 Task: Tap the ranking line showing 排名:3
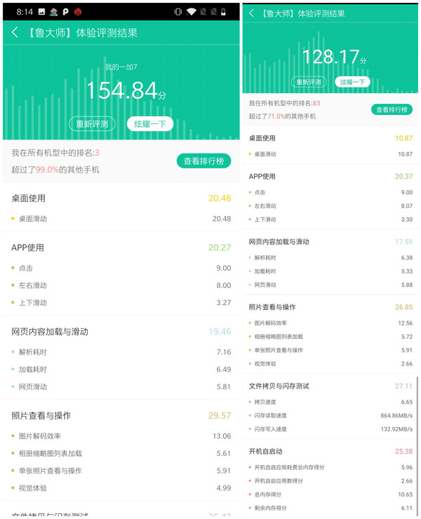point(55,153)
